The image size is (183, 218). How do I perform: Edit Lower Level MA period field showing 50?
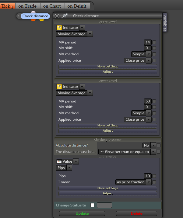click(x=148, y=101)
